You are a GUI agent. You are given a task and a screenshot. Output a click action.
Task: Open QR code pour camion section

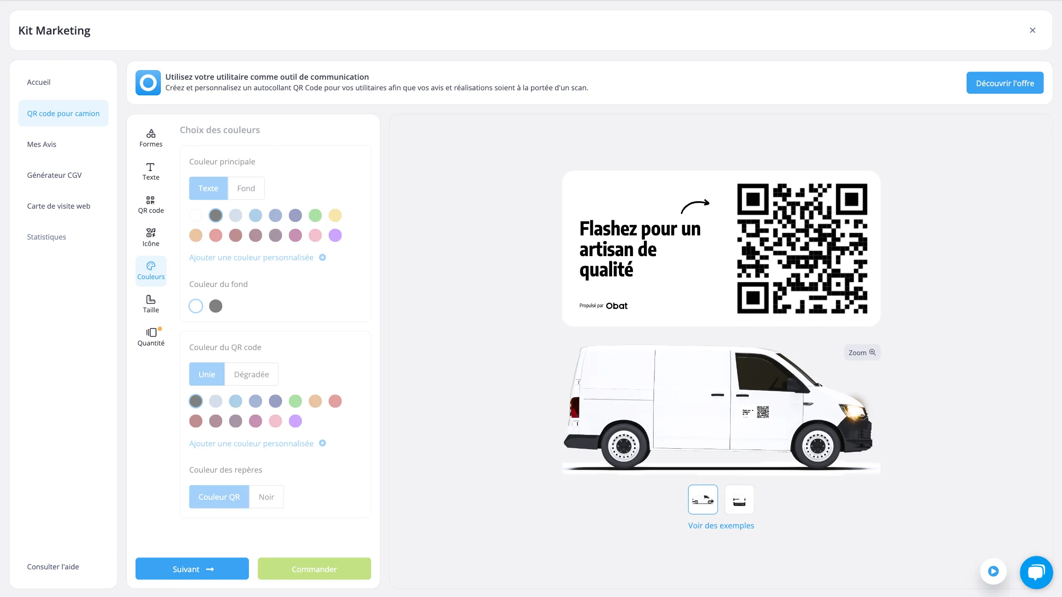click(x=63, y=113)
